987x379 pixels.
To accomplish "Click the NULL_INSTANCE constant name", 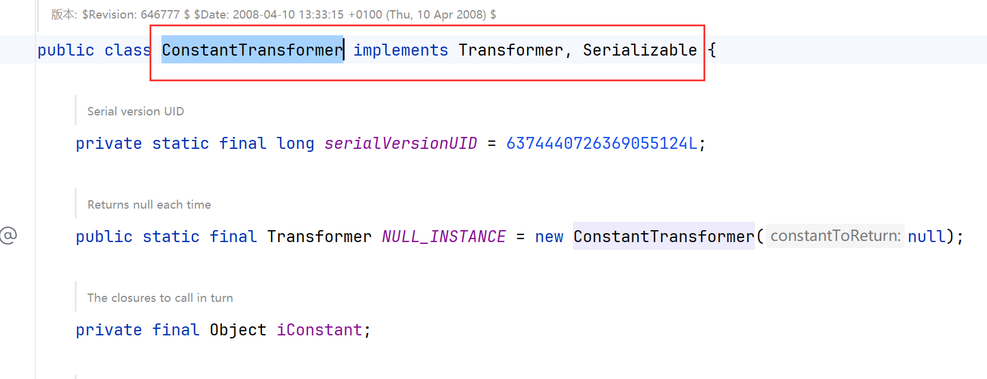I will click(444, 237).
